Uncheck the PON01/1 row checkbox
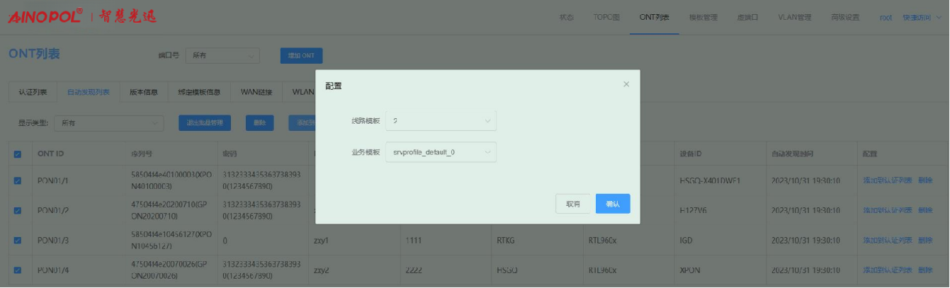Image resolution: width=950 pixels, height=288 pixels. click(x=18, y=181)
